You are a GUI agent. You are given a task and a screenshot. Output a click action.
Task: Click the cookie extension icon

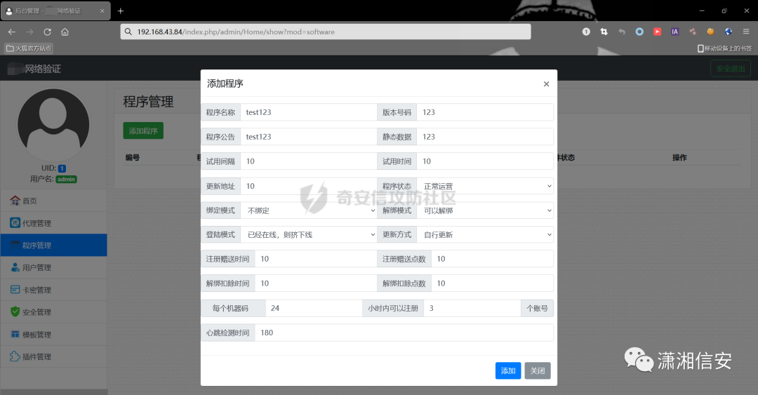click(710, 32)
